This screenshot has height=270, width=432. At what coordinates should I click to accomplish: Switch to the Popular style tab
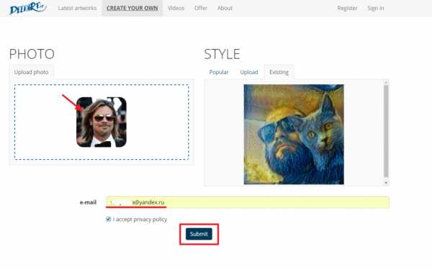219,72
